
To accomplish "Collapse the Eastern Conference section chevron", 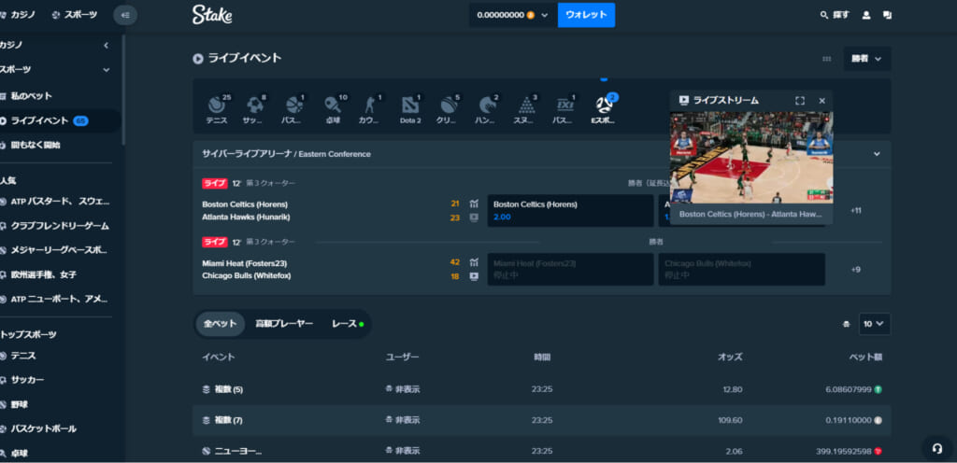I will coord(877,154).
